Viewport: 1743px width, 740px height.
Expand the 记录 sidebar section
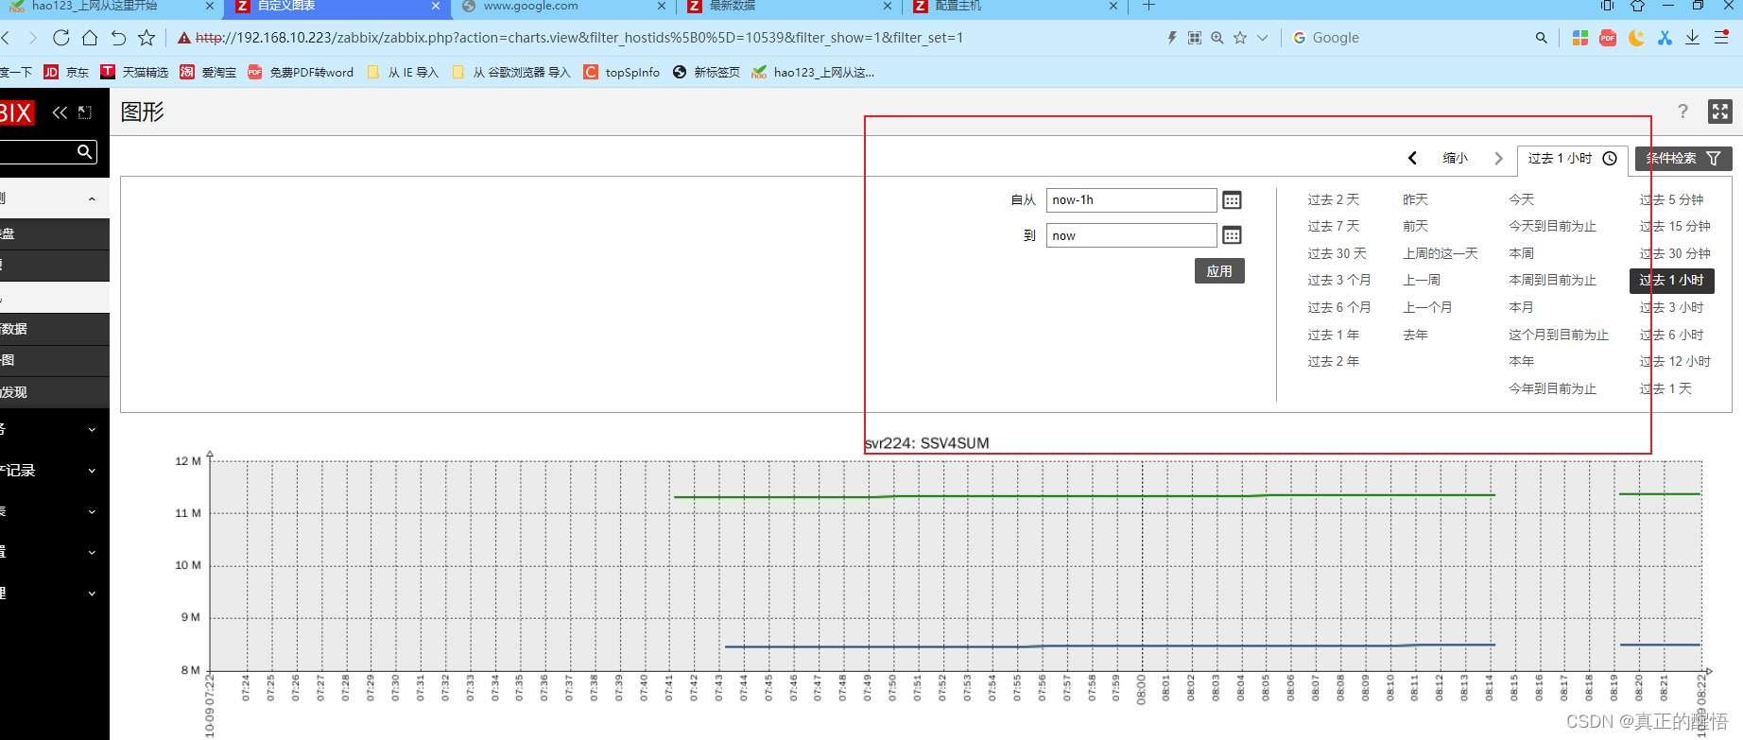92,471
